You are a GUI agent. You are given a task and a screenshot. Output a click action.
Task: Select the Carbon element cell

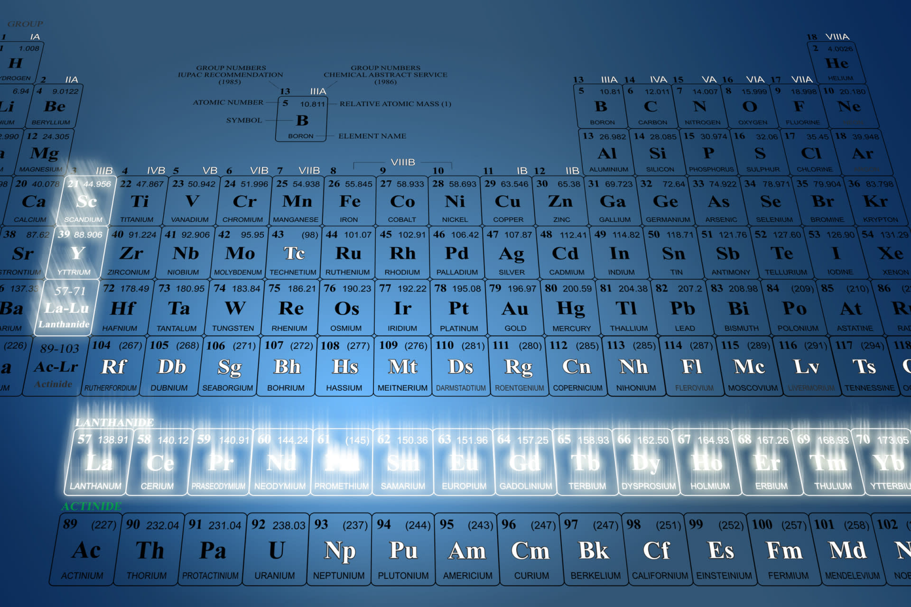tap(651, 107)
